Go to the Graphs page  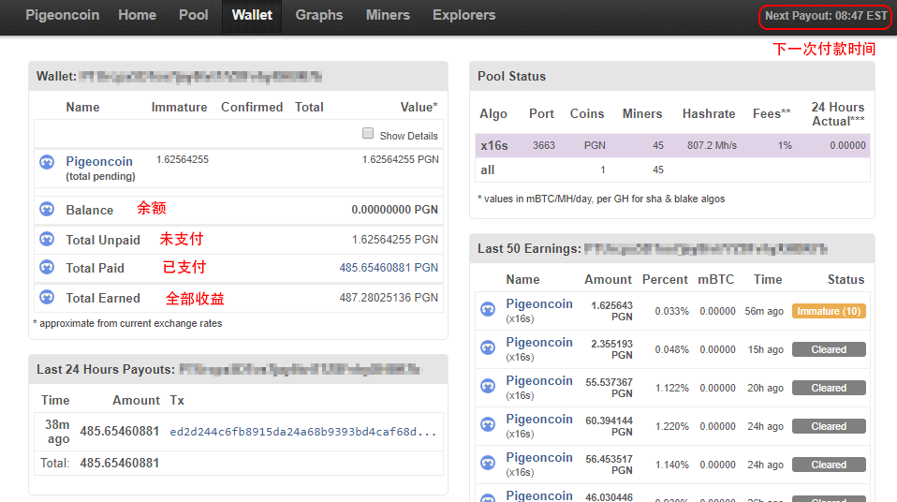pyautogui.click(x=319, y=15)
